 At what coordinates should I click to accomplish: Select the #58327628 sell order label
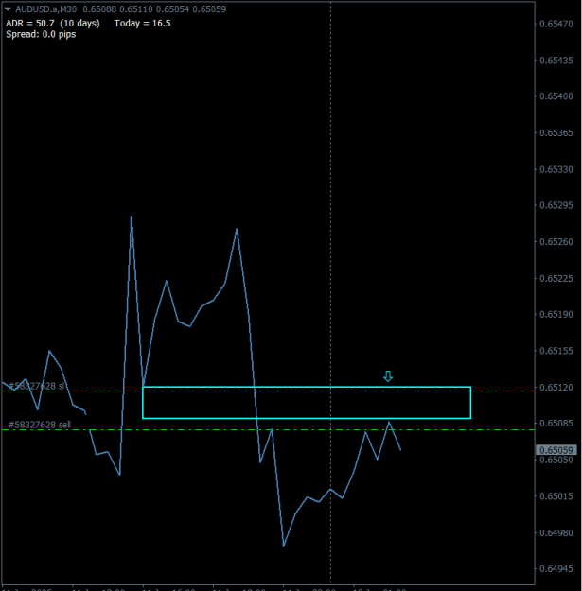(x=39, y=425)
